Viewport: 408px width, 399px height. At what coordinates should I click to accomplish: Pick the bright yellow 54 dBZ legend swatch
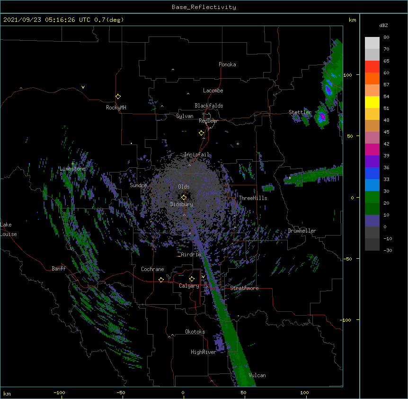pos(372,102)
